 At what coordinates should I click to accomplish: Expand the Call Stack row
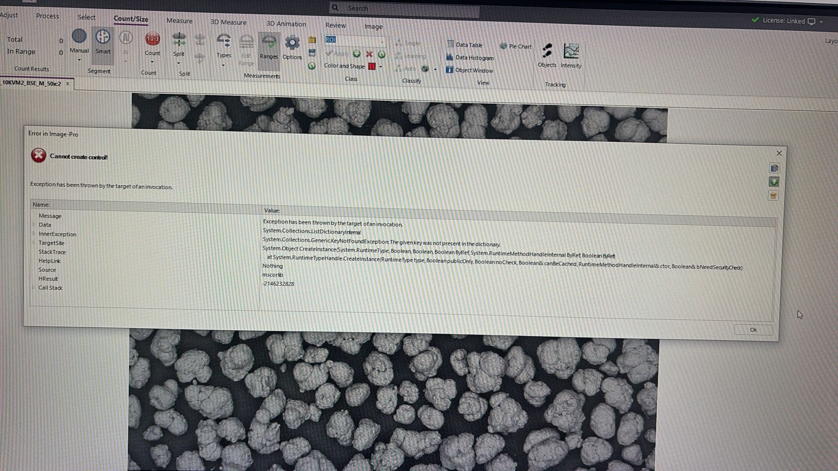tap(34, 287)
